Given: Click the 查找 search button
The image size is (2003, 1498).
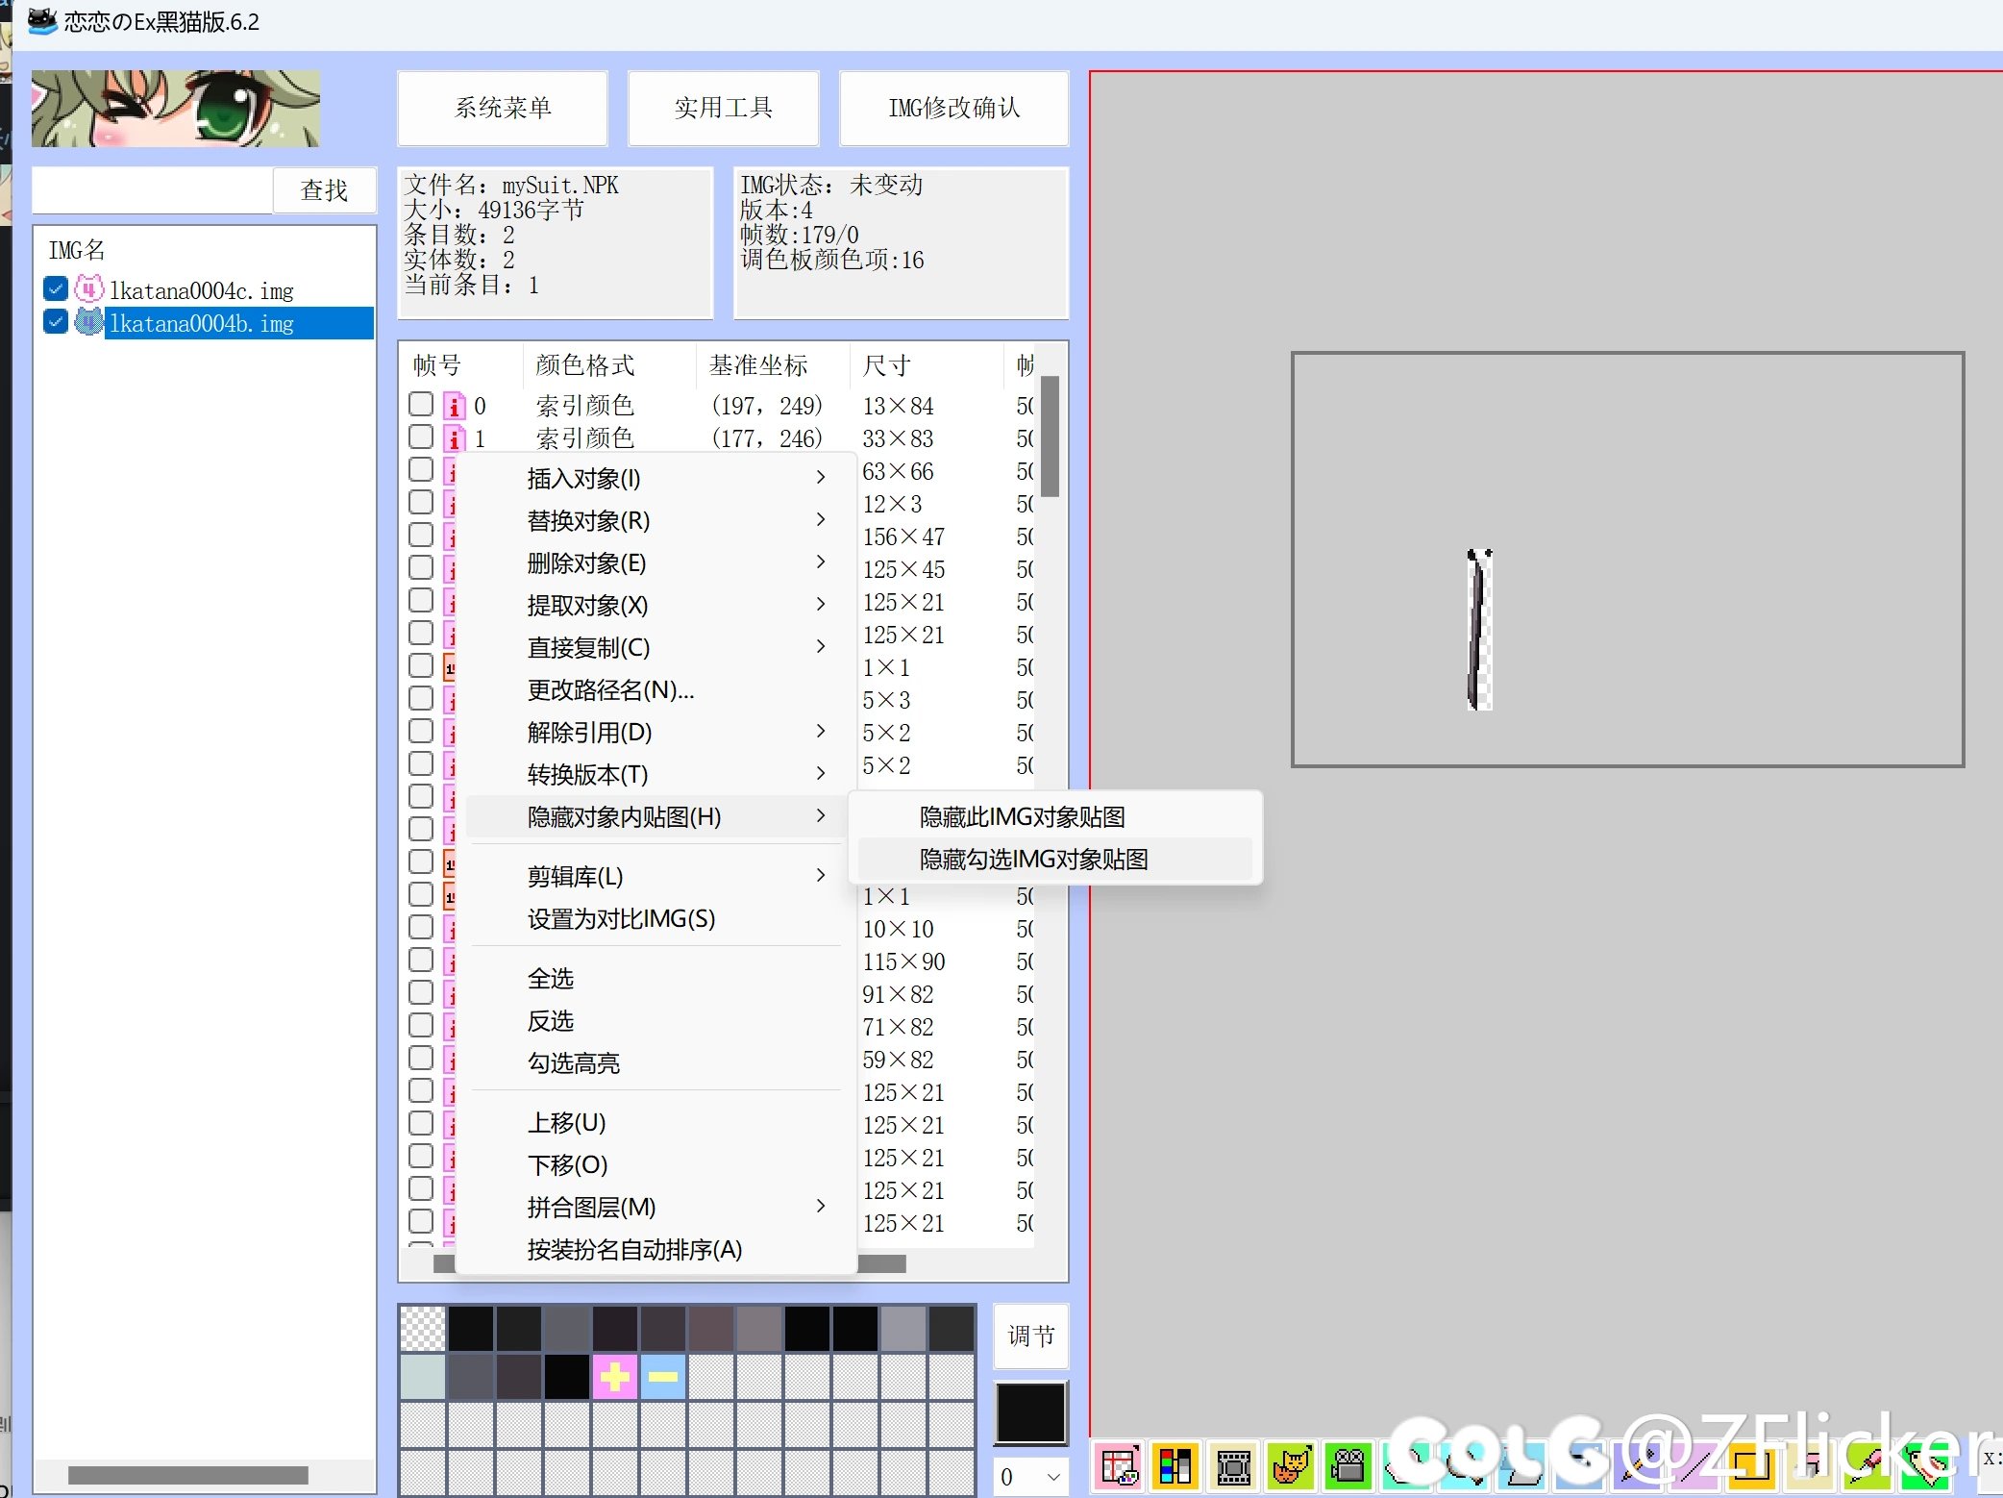Looking at the screenshot, I should click(x=324, y=189).
